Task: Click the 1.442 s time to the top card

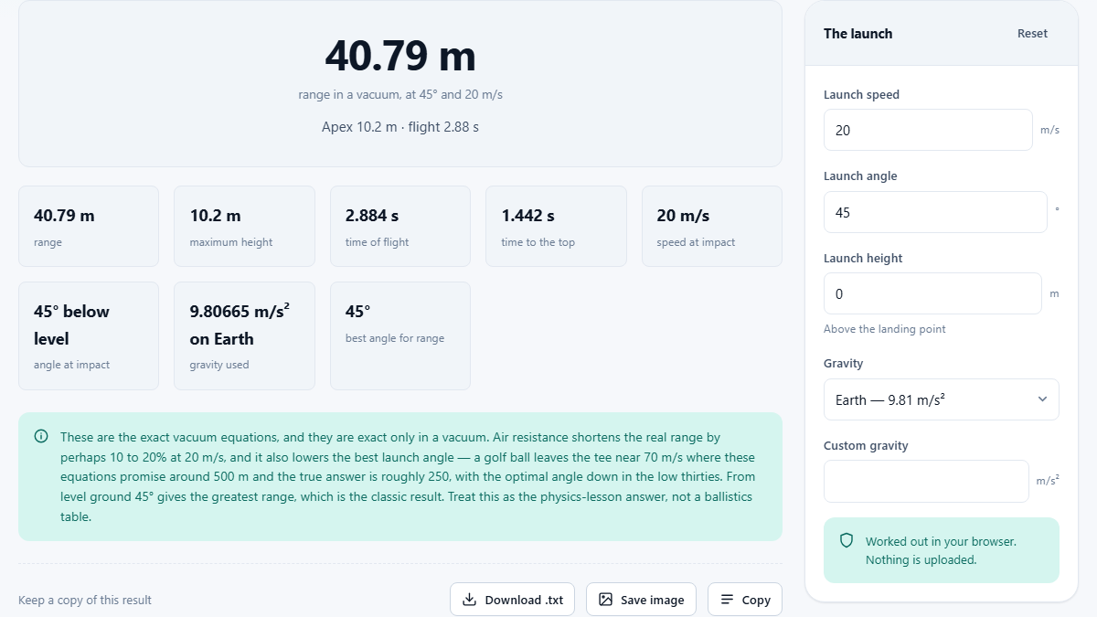Action: [556, 227]
